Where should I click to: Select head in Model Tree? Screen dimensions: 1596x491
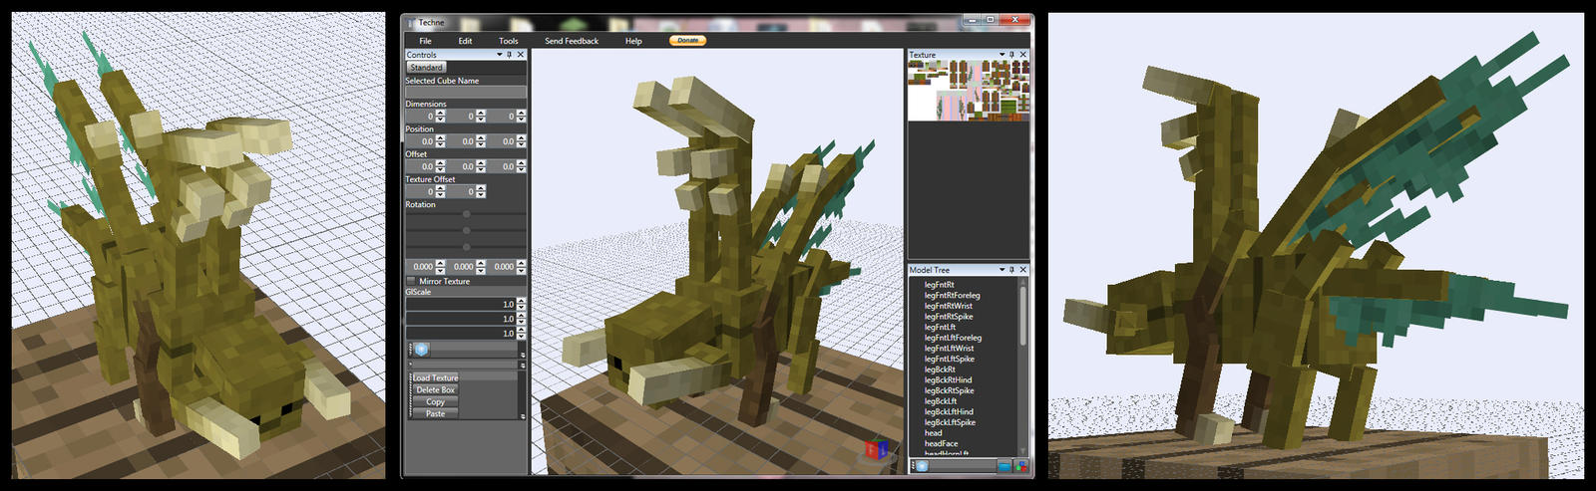[x=933, y=433]
